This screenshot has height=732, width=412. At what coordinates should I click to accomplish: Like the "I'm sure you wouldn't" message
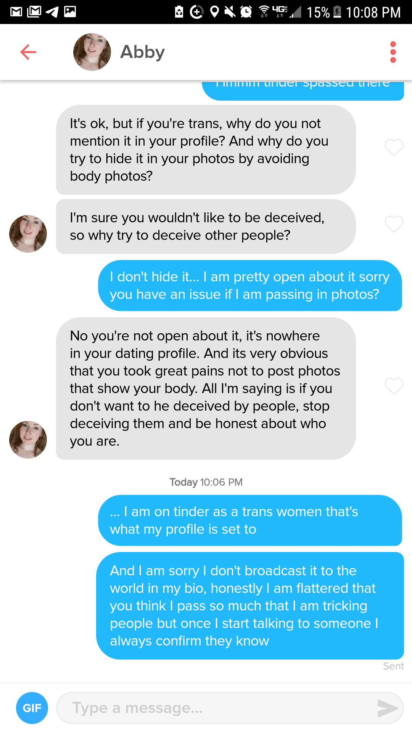pos(394,224)
